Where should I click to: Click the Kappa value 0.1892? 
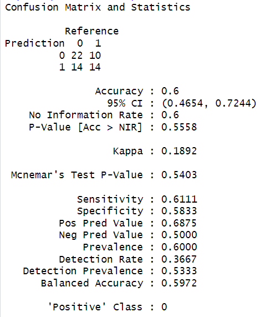click(179, 151)
